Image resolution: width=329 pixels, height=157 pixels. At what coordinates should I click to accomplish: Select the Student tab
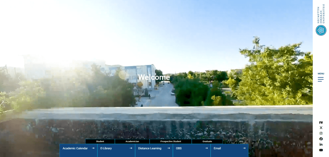(x=100, y=141)
